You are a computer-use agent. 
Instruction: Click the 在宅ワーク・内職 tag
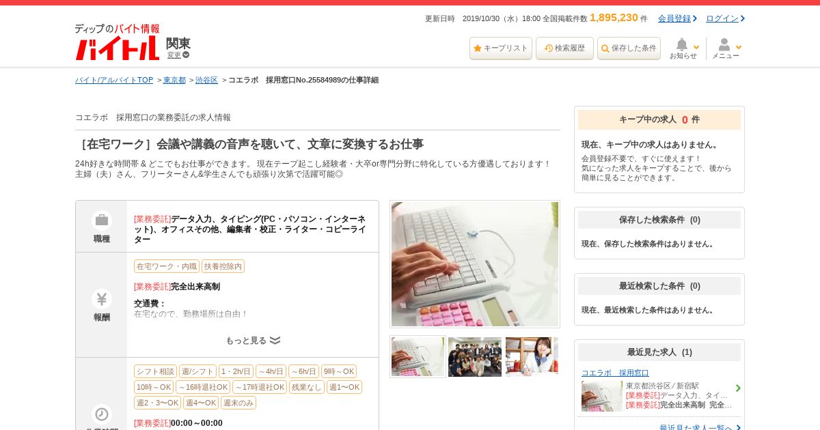click(167, 266)
